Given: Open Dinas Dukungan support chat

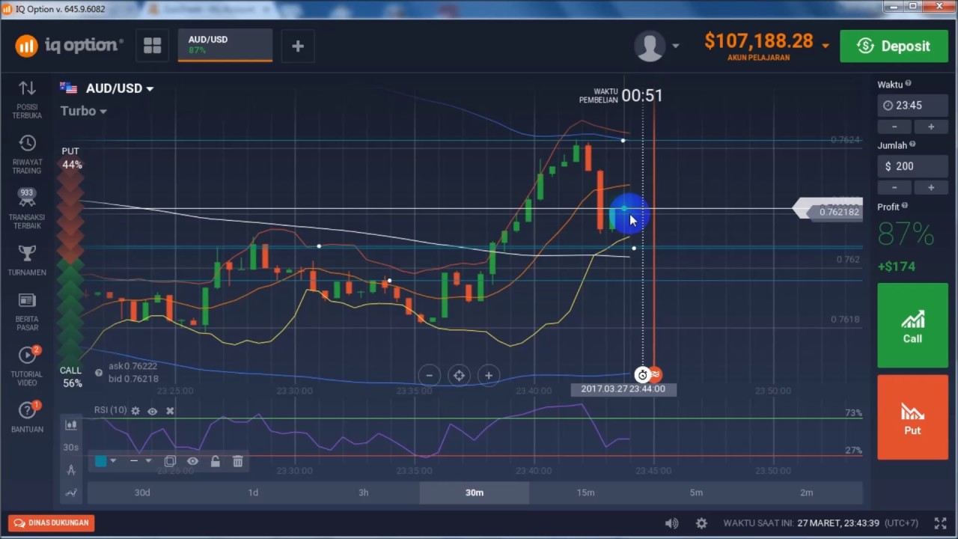Looking at the screenshot, I should coord(52,523).
